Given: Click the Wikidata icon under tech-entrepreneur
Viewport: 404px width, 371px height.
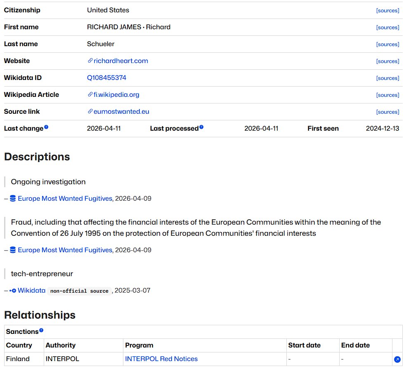Looking at the screenshot, I should (x=13, y=291).
